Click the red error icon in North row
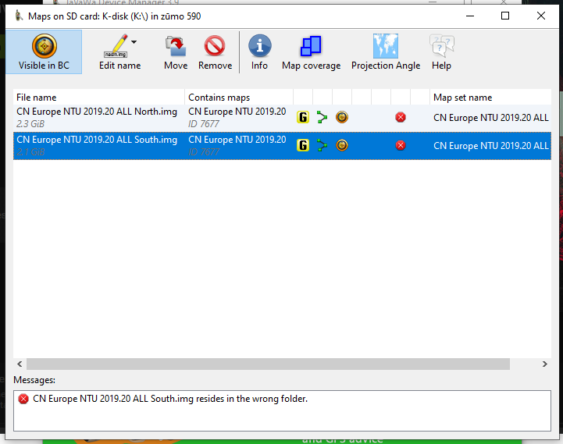 (401, 117)
